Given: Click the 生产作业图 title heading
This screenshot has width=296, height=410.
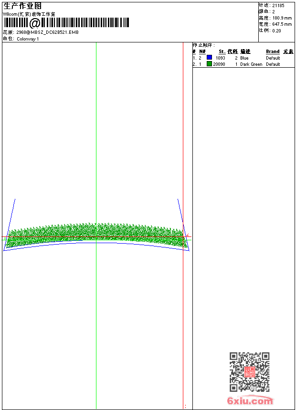Looking at the screenshot, I should click(x=22, y=6).
